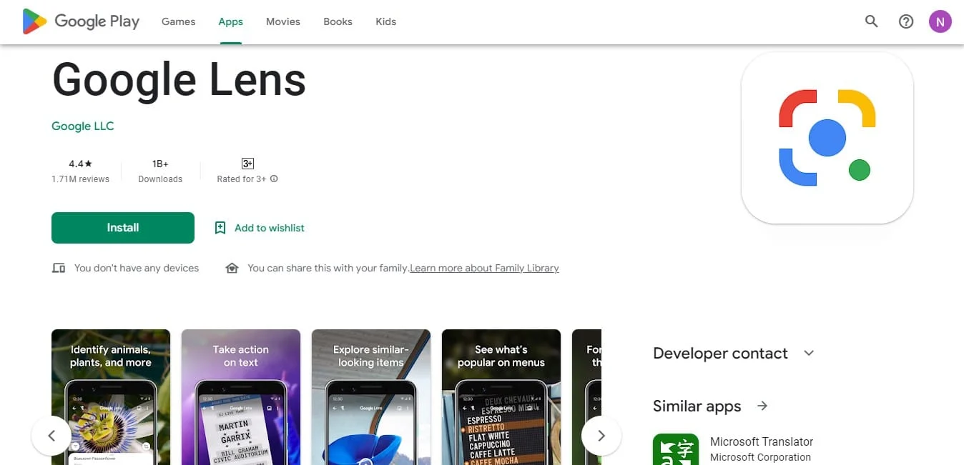
Task: Open the search icon in header
Action: point(871,21)
